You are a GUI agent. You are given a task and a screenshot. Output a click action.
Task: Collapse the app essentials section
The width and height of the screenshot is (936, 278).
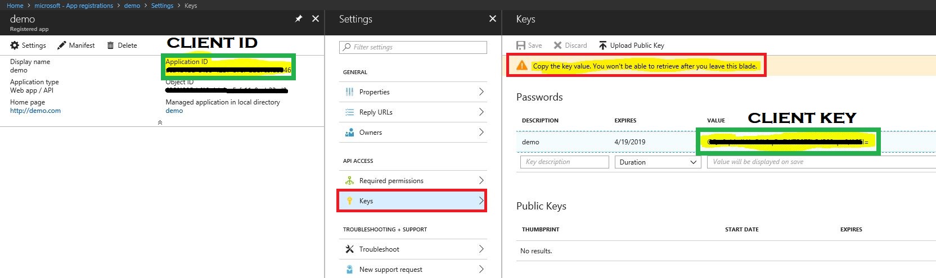point(160,122)
